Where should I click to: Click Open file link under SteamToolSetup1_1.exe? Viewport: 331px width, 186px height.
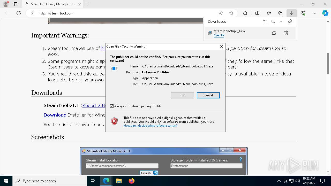tap(219, 35)
